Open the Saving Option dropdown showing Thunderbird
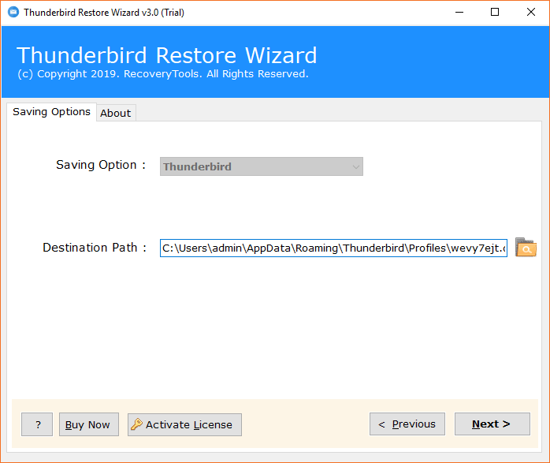Viewport: 550px width, 463px height. (x=262, y=166)
